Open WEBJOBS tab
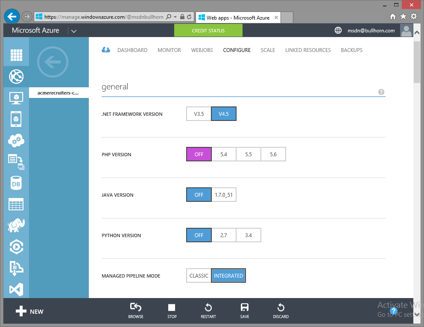Image resolution: width=424 pixels, height=327 pixels. click(x=202, y=50)
